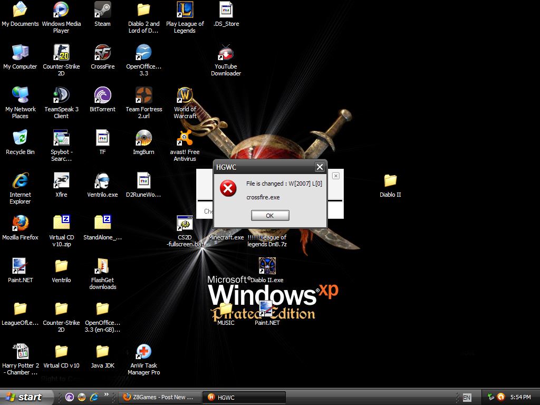
Task: Launch Paint.NET editor
Action: 20,266
